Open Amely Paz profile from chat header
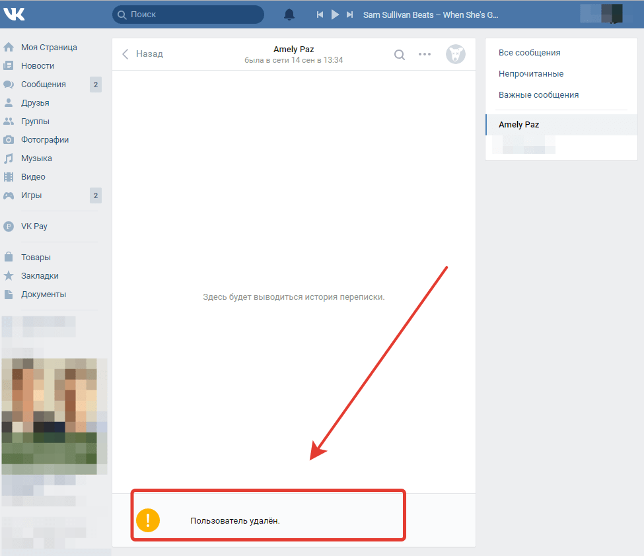The height and width of the screenshot is (556, 644). coord(294,50)
